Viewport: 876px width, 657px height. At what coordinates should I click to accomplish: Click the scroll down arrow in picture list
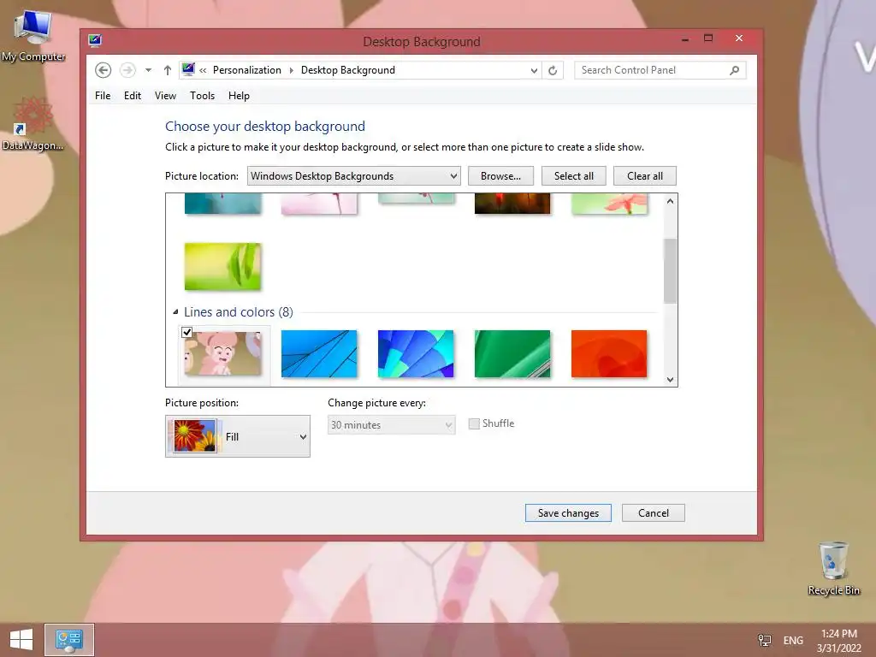[671, 379]
